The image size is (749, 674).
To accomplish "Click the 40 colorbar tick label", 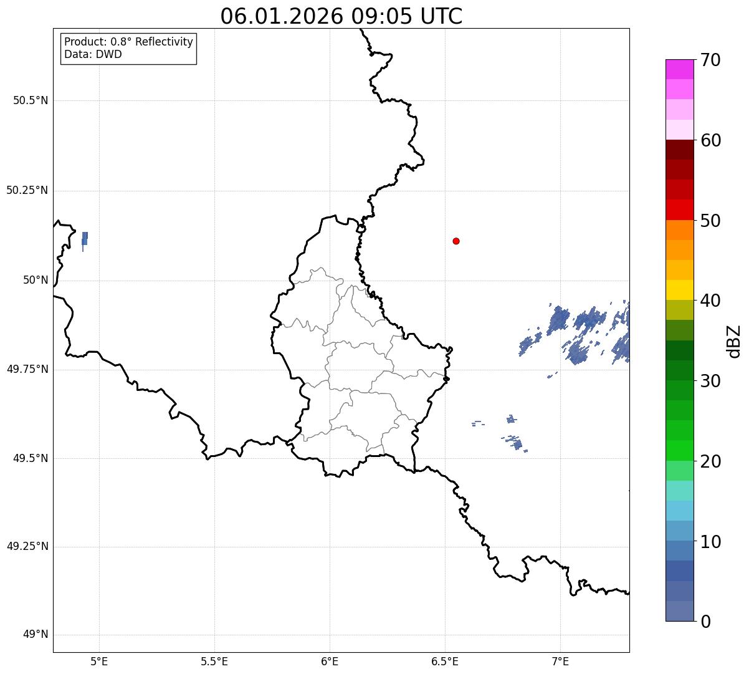I will click(x=710, y=301).
